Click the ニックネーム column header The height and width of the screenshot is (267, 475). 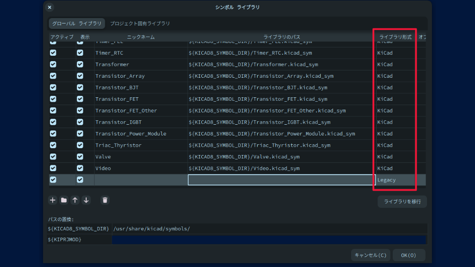click(141, 37)
